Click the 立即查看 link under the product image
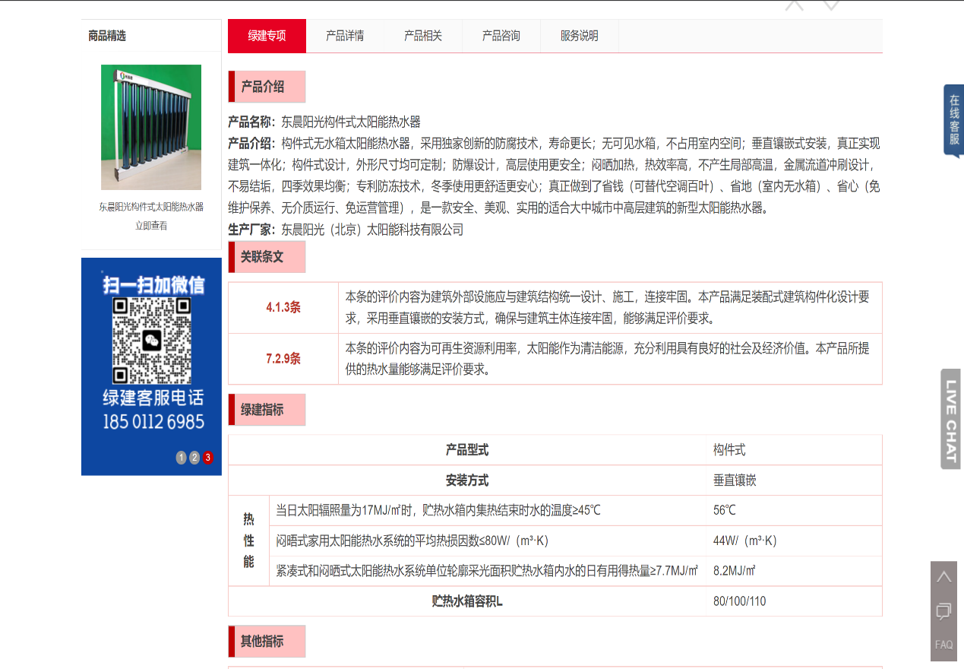Image resolution: width=964 pixels, height=669 pixels. click(x=150, y=225)
